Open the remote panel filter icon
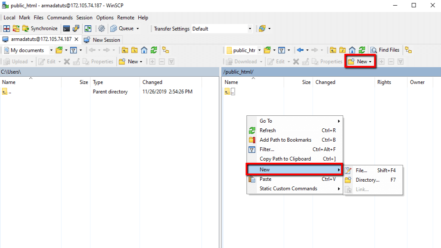 click(282, 50)
